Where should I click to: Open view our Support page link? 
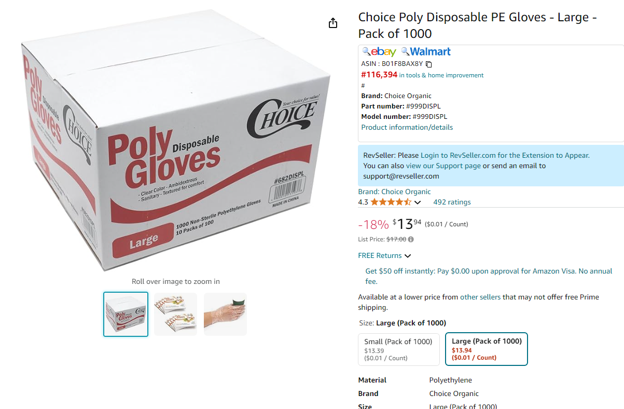coord(443,166)
